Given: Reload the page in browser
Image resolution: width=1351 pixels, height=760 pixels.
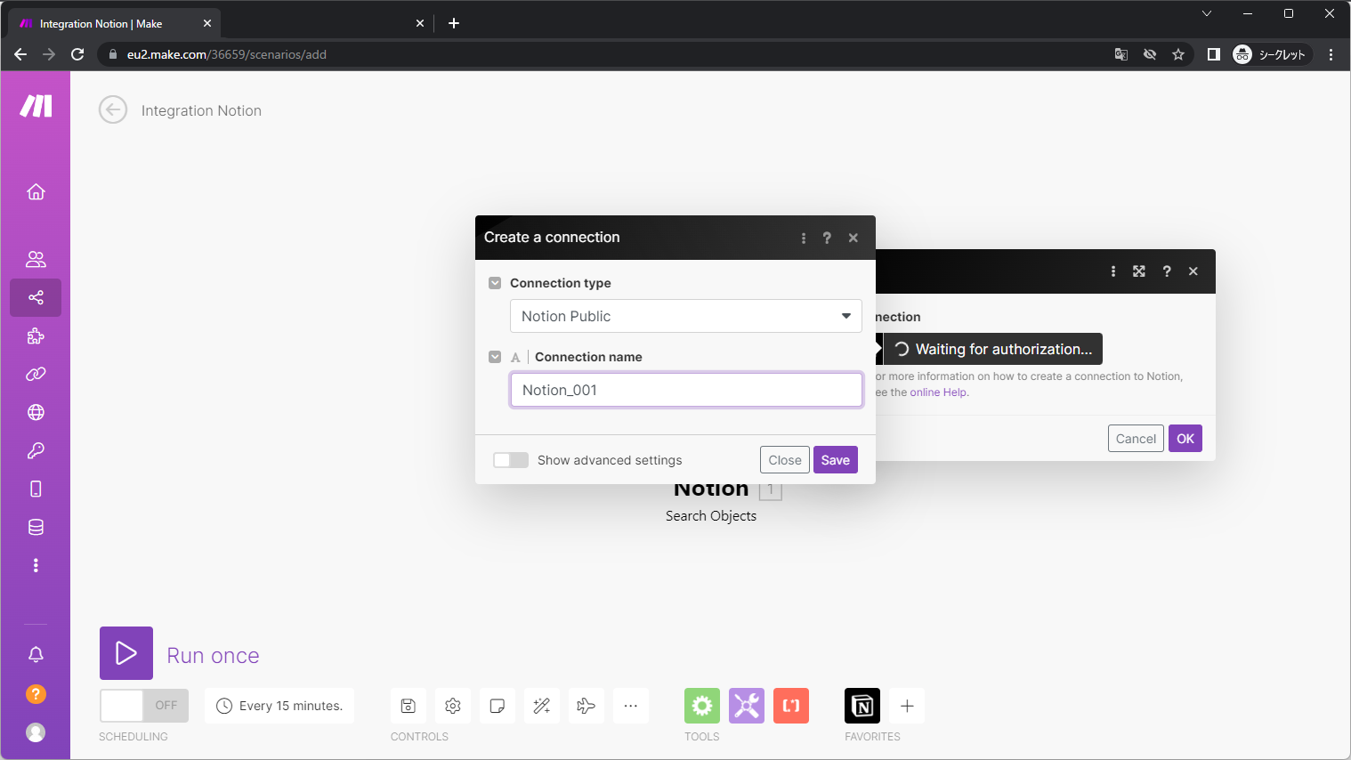Looking at the screenshot, I should click(77, 54).
